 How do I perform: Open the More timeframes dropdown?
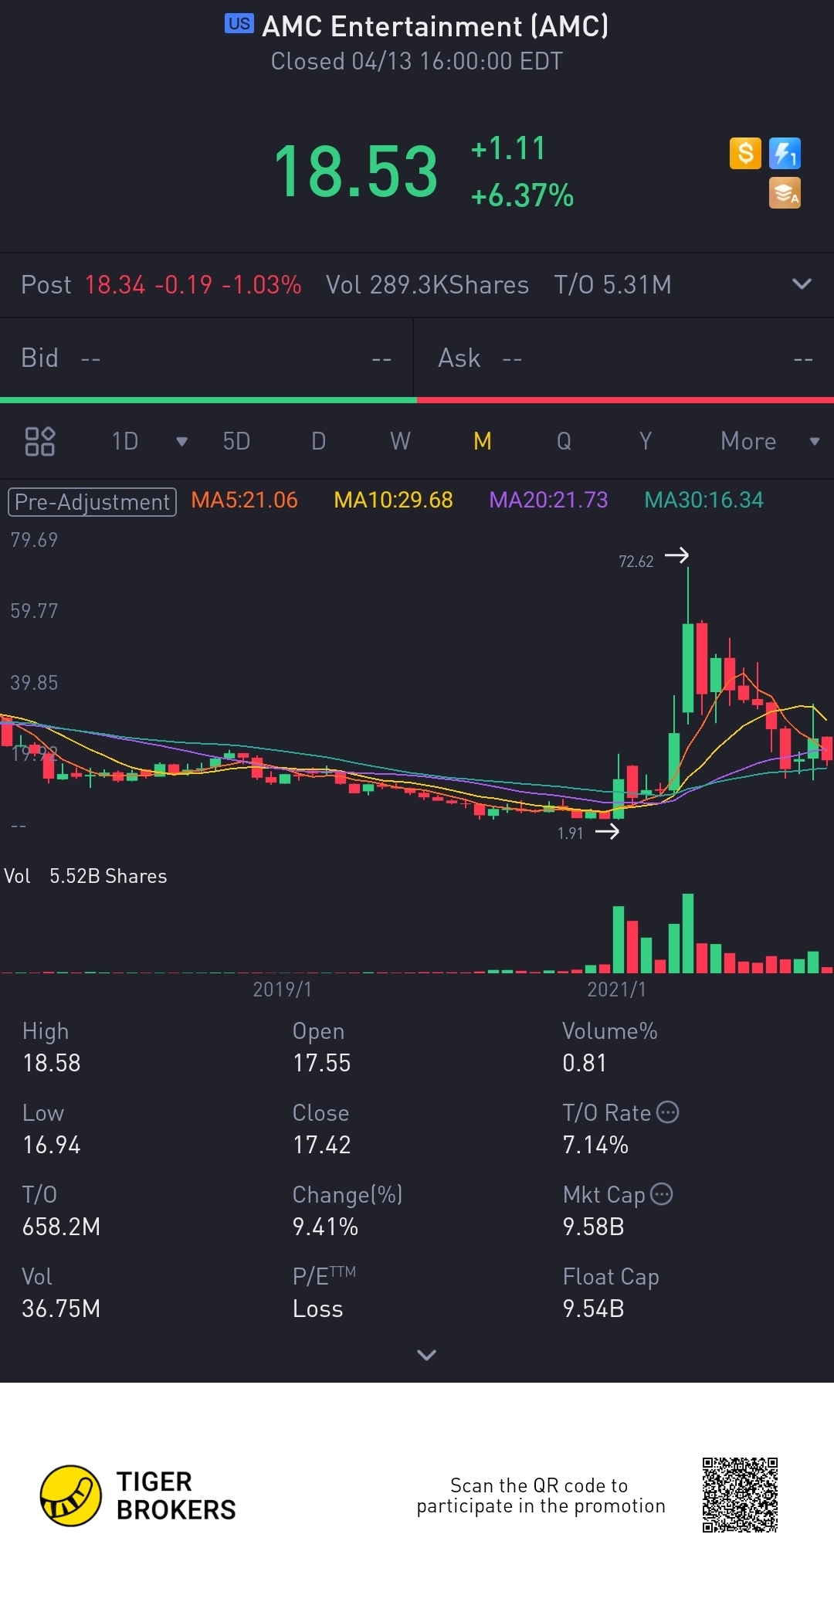click(770, 441)
